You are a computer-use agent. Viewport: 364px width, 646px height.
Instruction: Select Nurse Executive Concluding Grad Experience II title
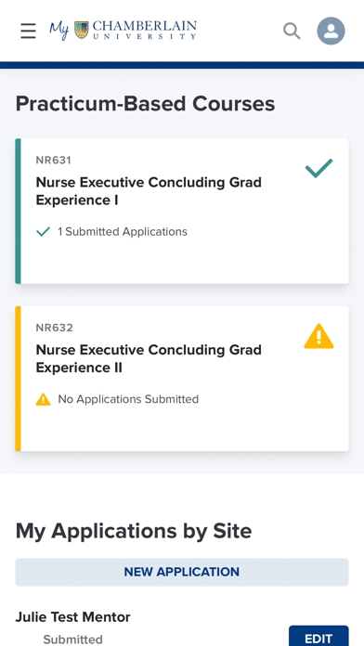149,358
